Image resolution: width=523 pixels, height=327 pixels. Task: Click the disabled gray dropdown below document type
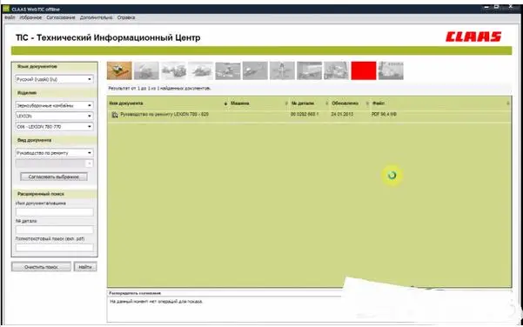[x=54, y=163]
